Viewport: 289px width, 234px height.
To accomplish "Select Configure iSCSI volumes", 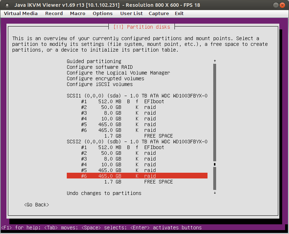I will click(100, 84).
